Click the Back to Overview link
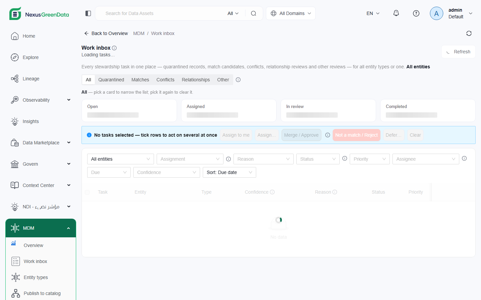The image size is (481, 300). (106, 33)
